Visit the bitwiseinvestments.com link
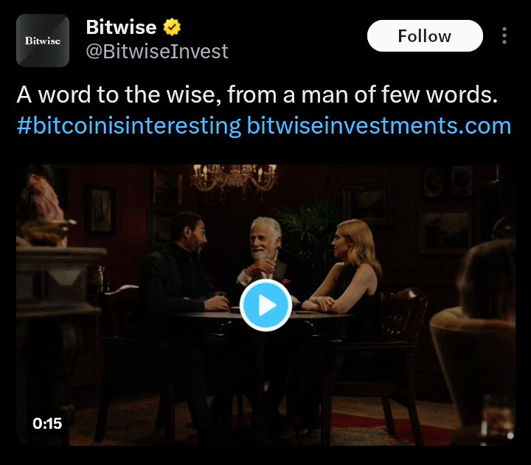 (x=379, y=125)
